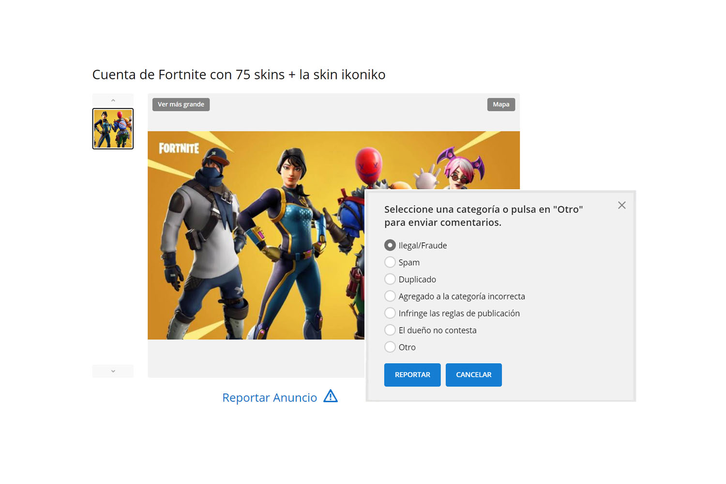The image size is (726, 484).
Task: Open the Mapa view
Action: 501,105
